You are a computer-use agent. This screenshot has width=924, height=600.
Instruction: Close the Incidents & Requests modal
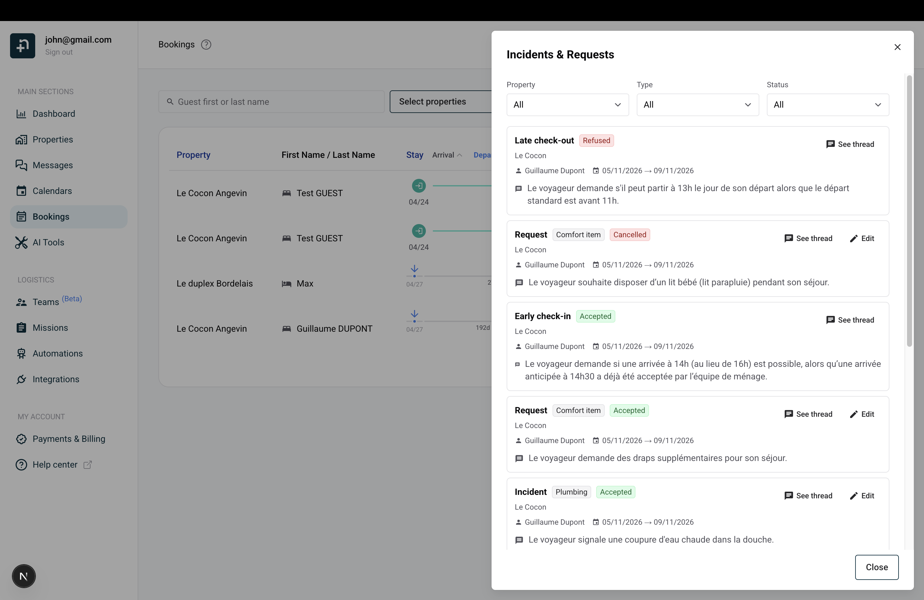click(x=897, y=47)
